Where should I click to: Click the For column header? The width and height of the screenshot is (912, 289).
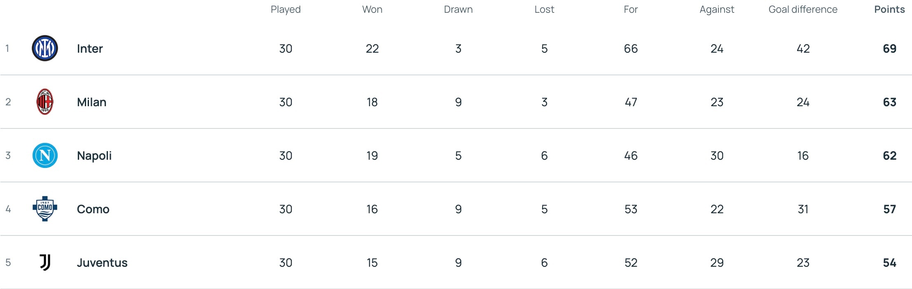tap(631, 9)
